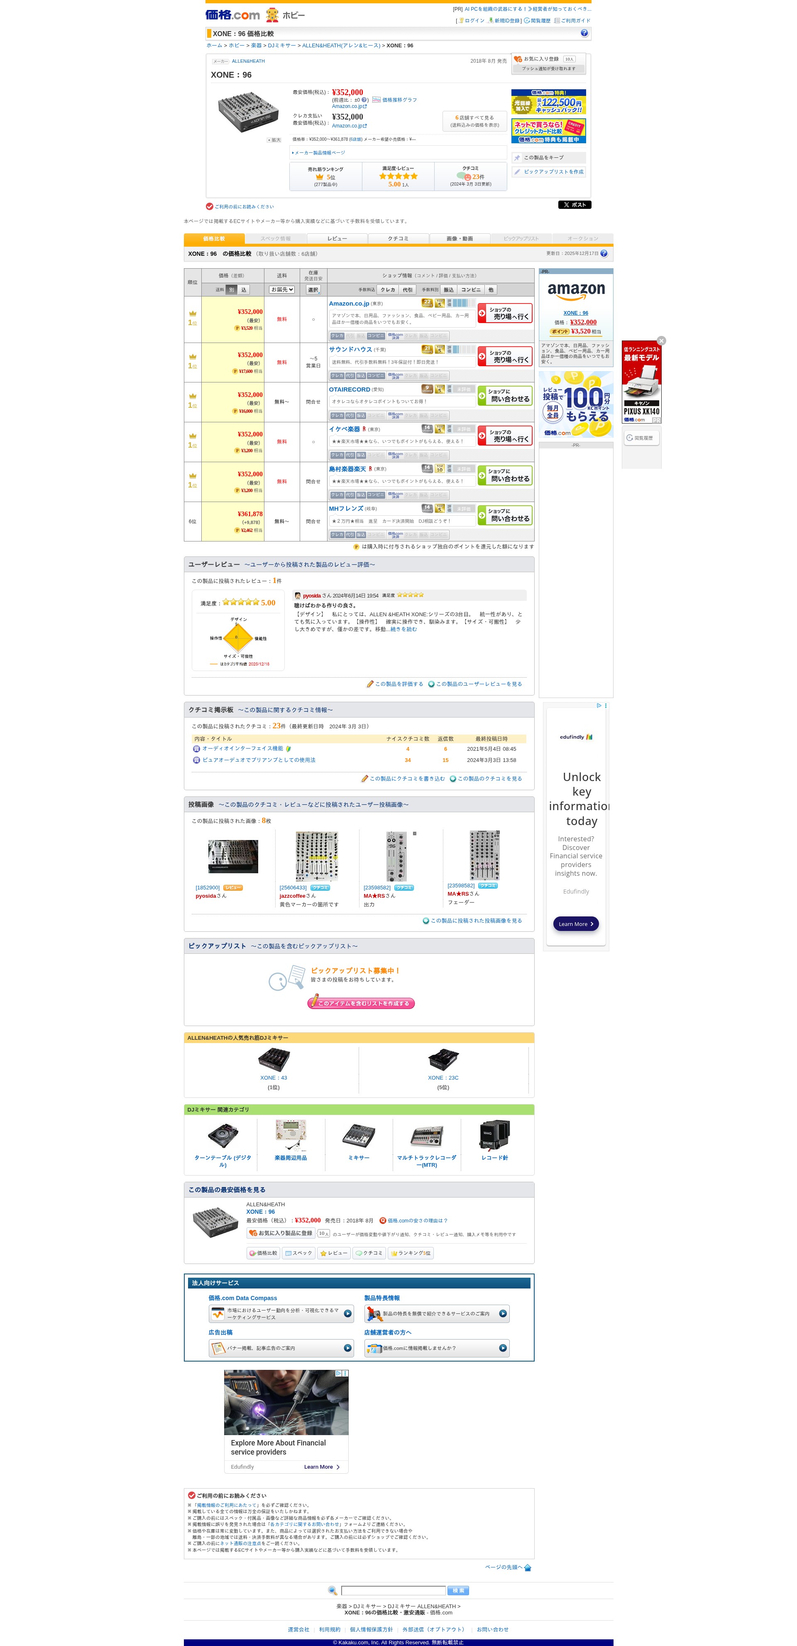Switch to the 画像・動画 tab
The width and height of the screenshot is (797, 1646).
point(460,239)
